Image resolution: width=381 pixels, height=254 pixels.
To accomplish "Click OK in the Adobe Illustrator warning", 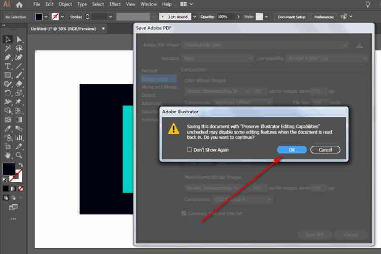I will tap(292, 150).
